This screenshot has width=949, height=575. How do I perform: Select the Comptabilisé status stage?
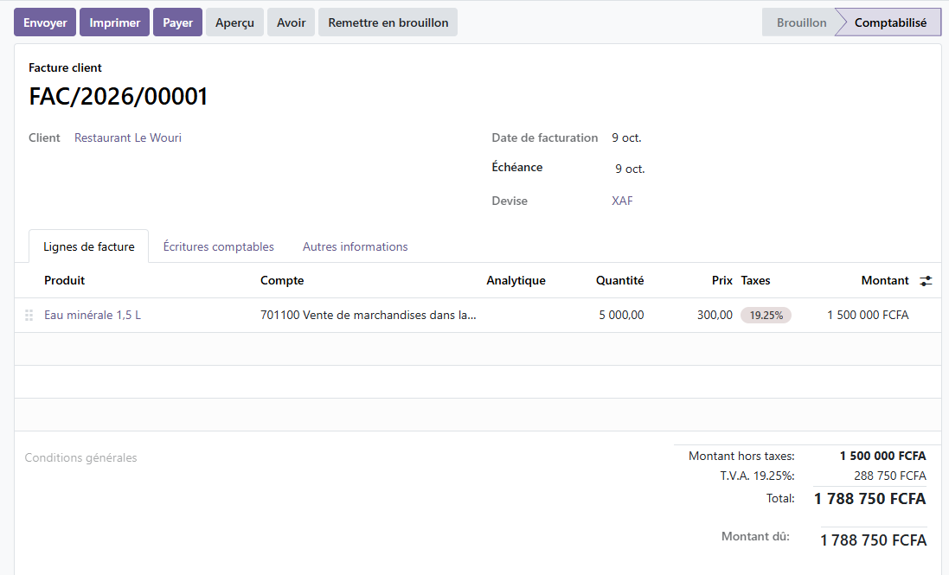(x=890, y=22)
